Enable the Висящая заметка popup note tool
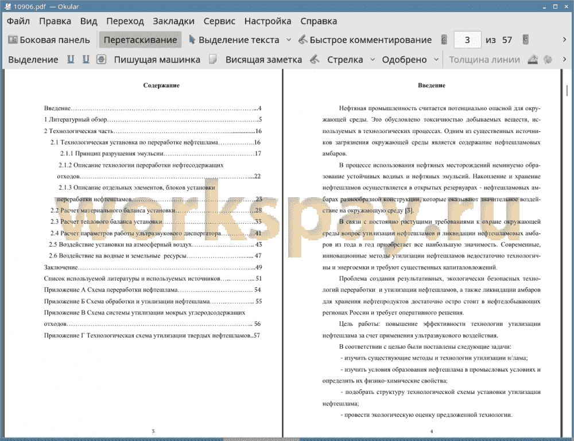Image resolution: width=574 pixels, height=441 pixels. 263,60
